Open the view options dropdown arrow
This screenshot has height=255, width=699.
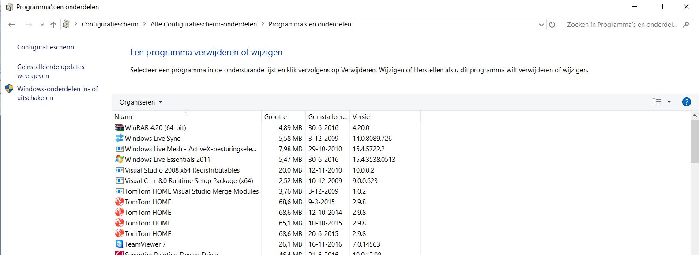[669, 102]
